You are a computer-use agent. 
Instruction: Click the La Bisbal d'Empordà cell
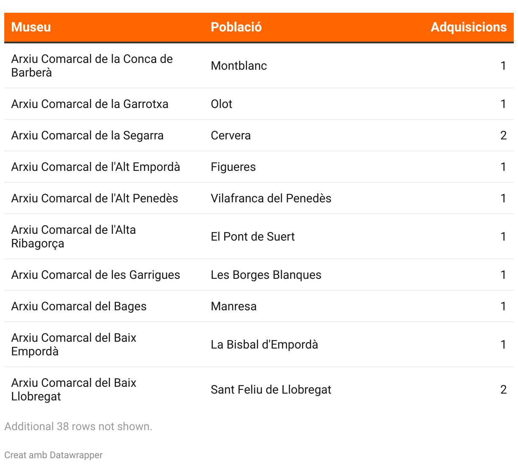265,345
